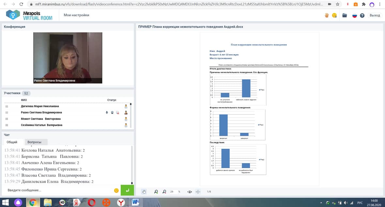Open row menu for Момот Светлана Викторовна
Image resolution: width=385 pixels, height=207 pixels.
[x=7, y=119]
